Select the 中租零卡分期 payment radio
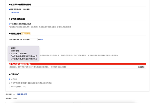The height and width of the screenshot is (103, 155). [10, 83]
